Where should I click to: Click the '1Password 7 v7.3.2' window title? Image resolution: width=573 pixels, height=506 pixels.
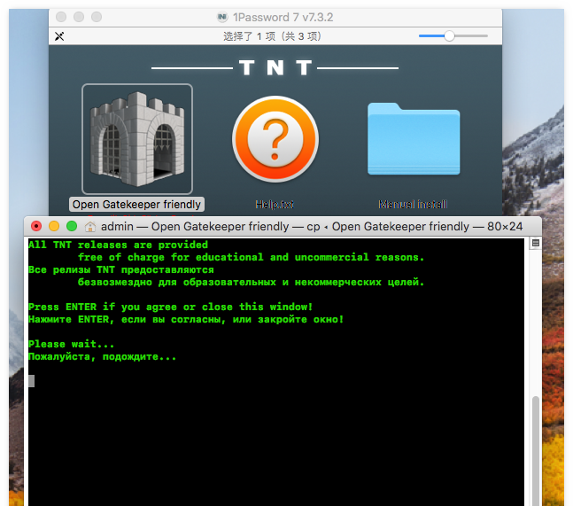coord(283,17)
